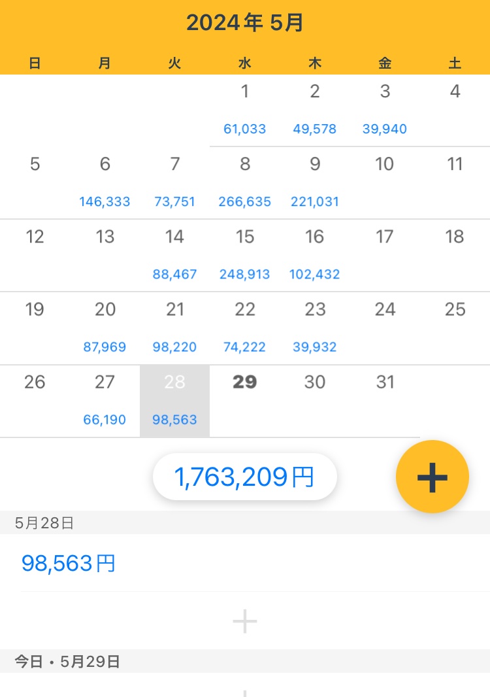Tap the gray plus under 98,563円 entry
Image resolution: width=490 pixels, height=697 pixels.
245,621
